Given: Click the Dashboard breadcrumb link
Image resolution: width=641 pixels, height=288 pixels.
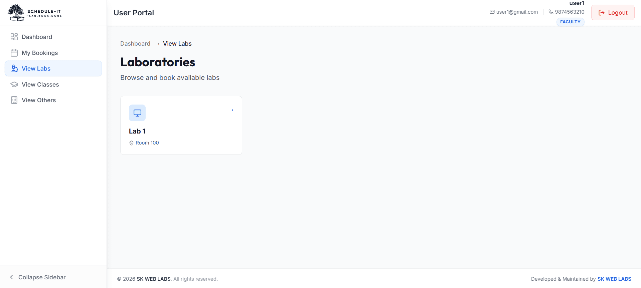Looking at the screenshot, I should click(x=135, y=44).
